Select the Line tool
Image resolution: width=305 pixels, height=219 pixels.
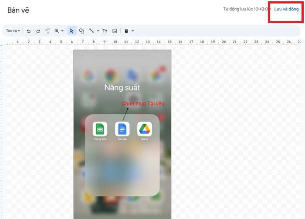91,31
